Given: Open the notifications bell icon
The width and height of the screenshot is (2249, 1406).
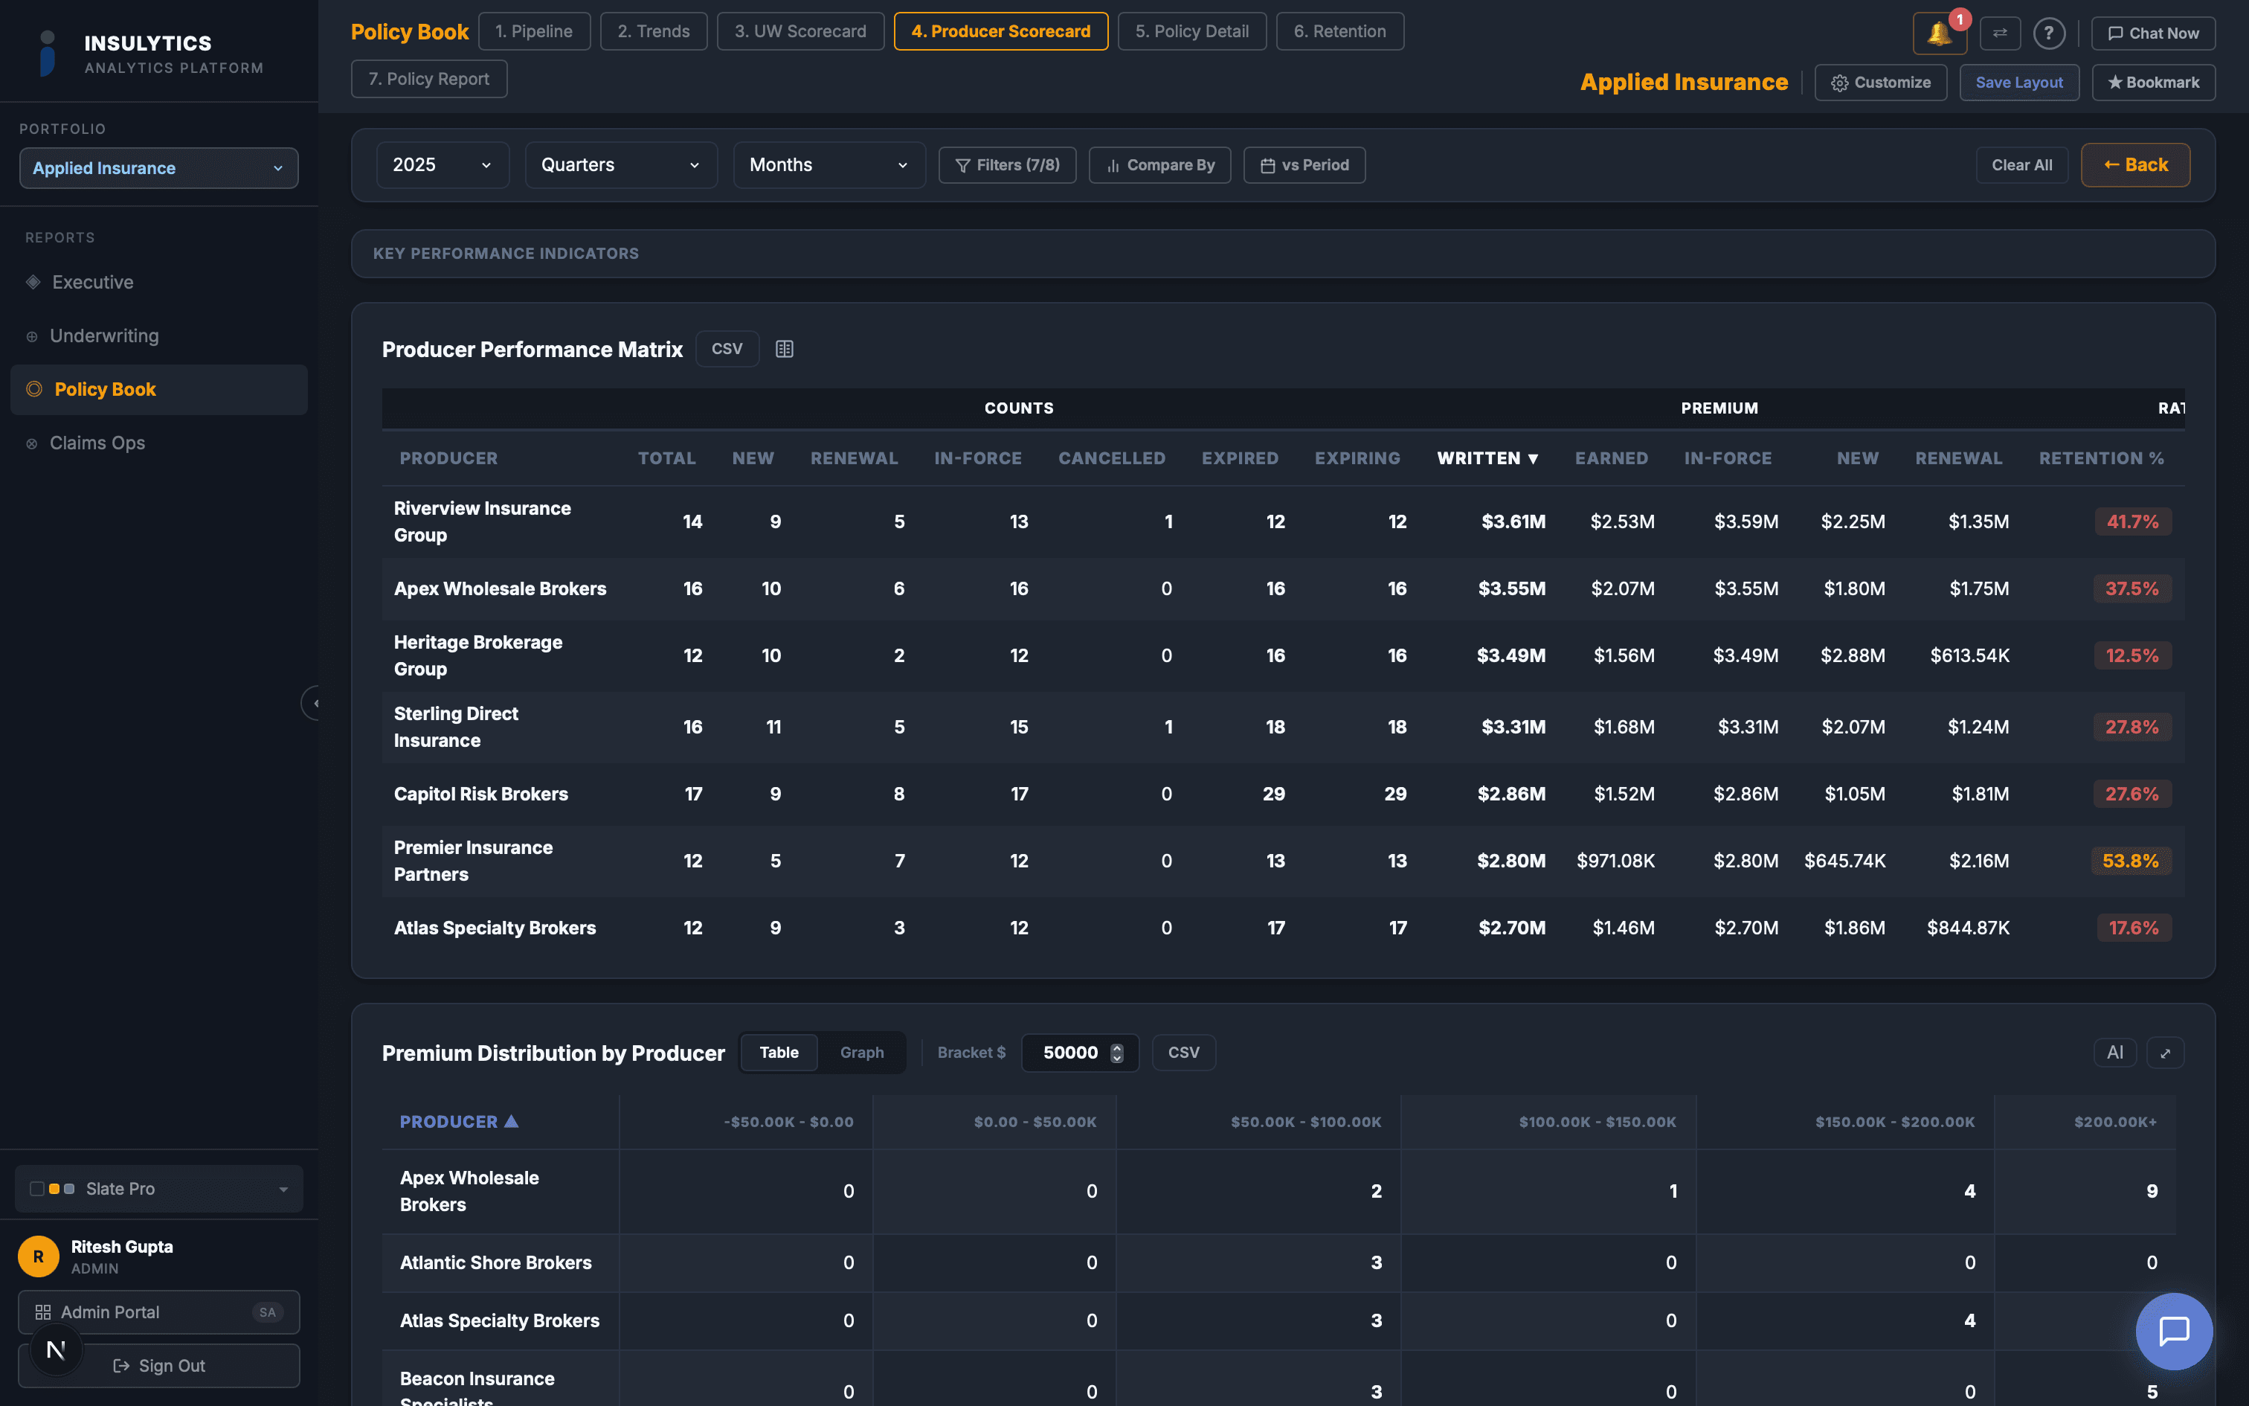Looking at the screenshot, I should click(1940, 33).
